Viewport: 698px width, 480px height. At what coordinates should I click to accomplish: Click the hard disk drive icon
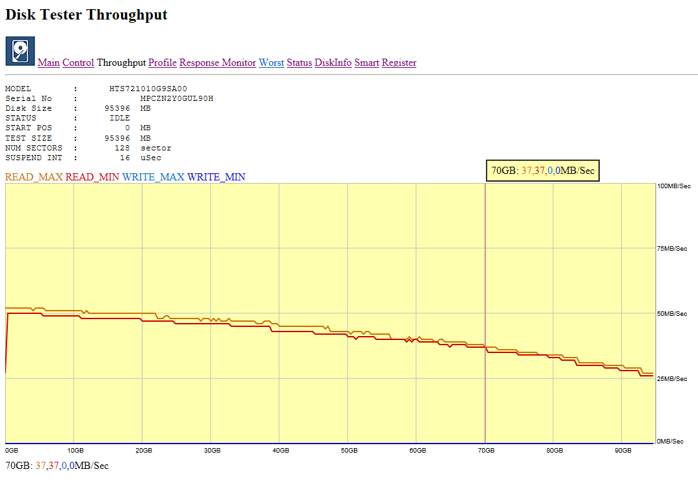click(20, 51)
